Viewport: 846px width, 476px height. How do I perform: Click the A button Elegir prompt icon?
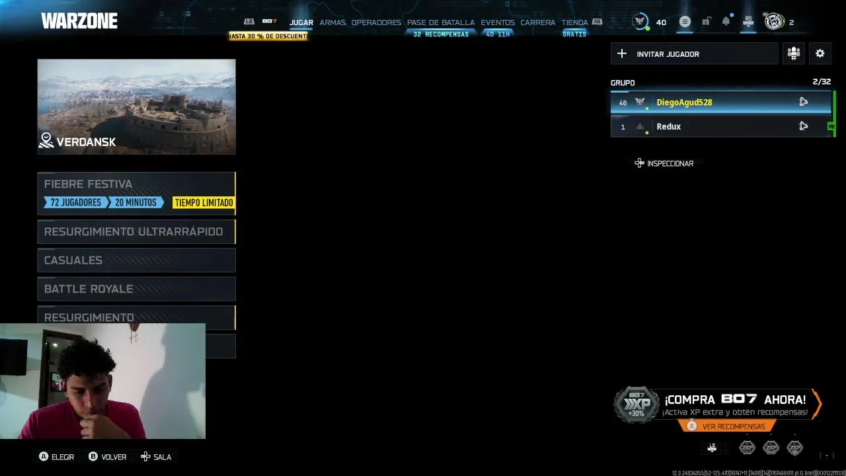click(x=44, y=457)
